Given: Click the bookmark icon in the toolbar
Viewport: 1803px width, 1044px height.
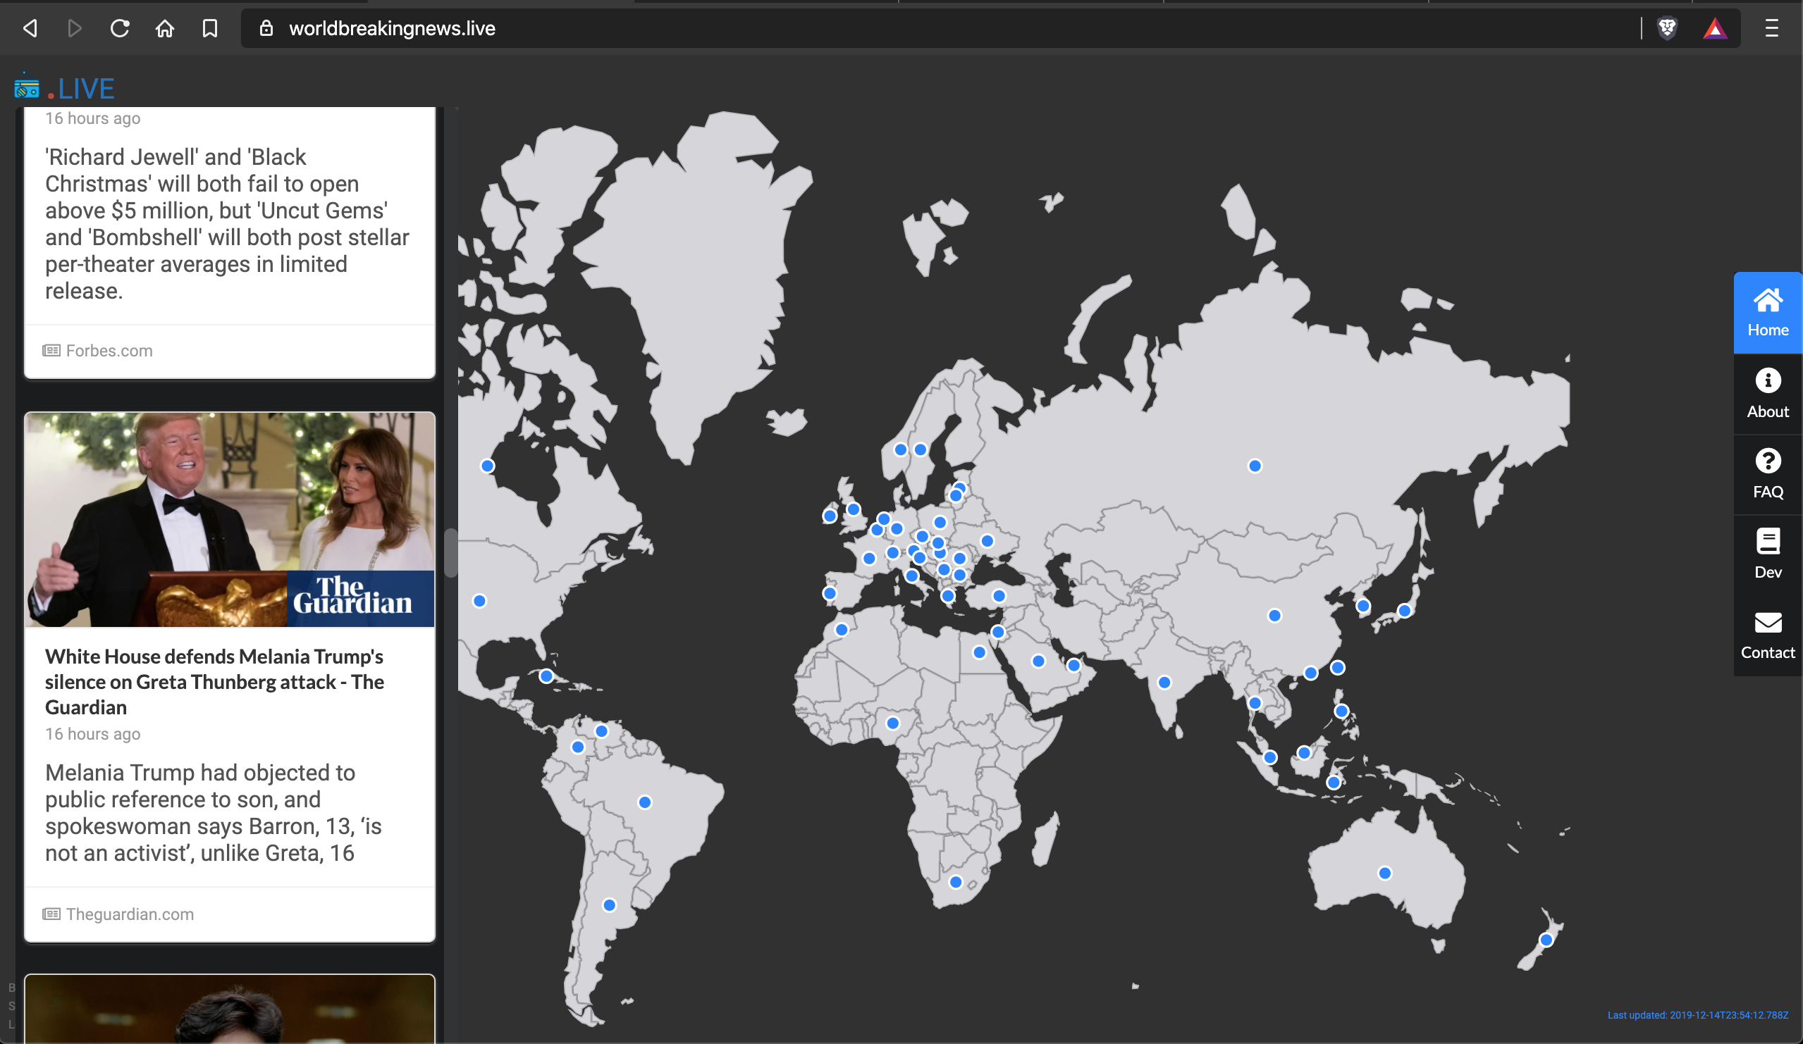Looking at the screenshot, I should pyautogui.click(x=209, y=29).
